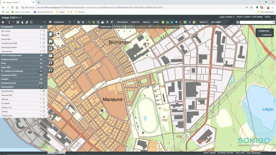Open a new browser tab

[39, 2]
